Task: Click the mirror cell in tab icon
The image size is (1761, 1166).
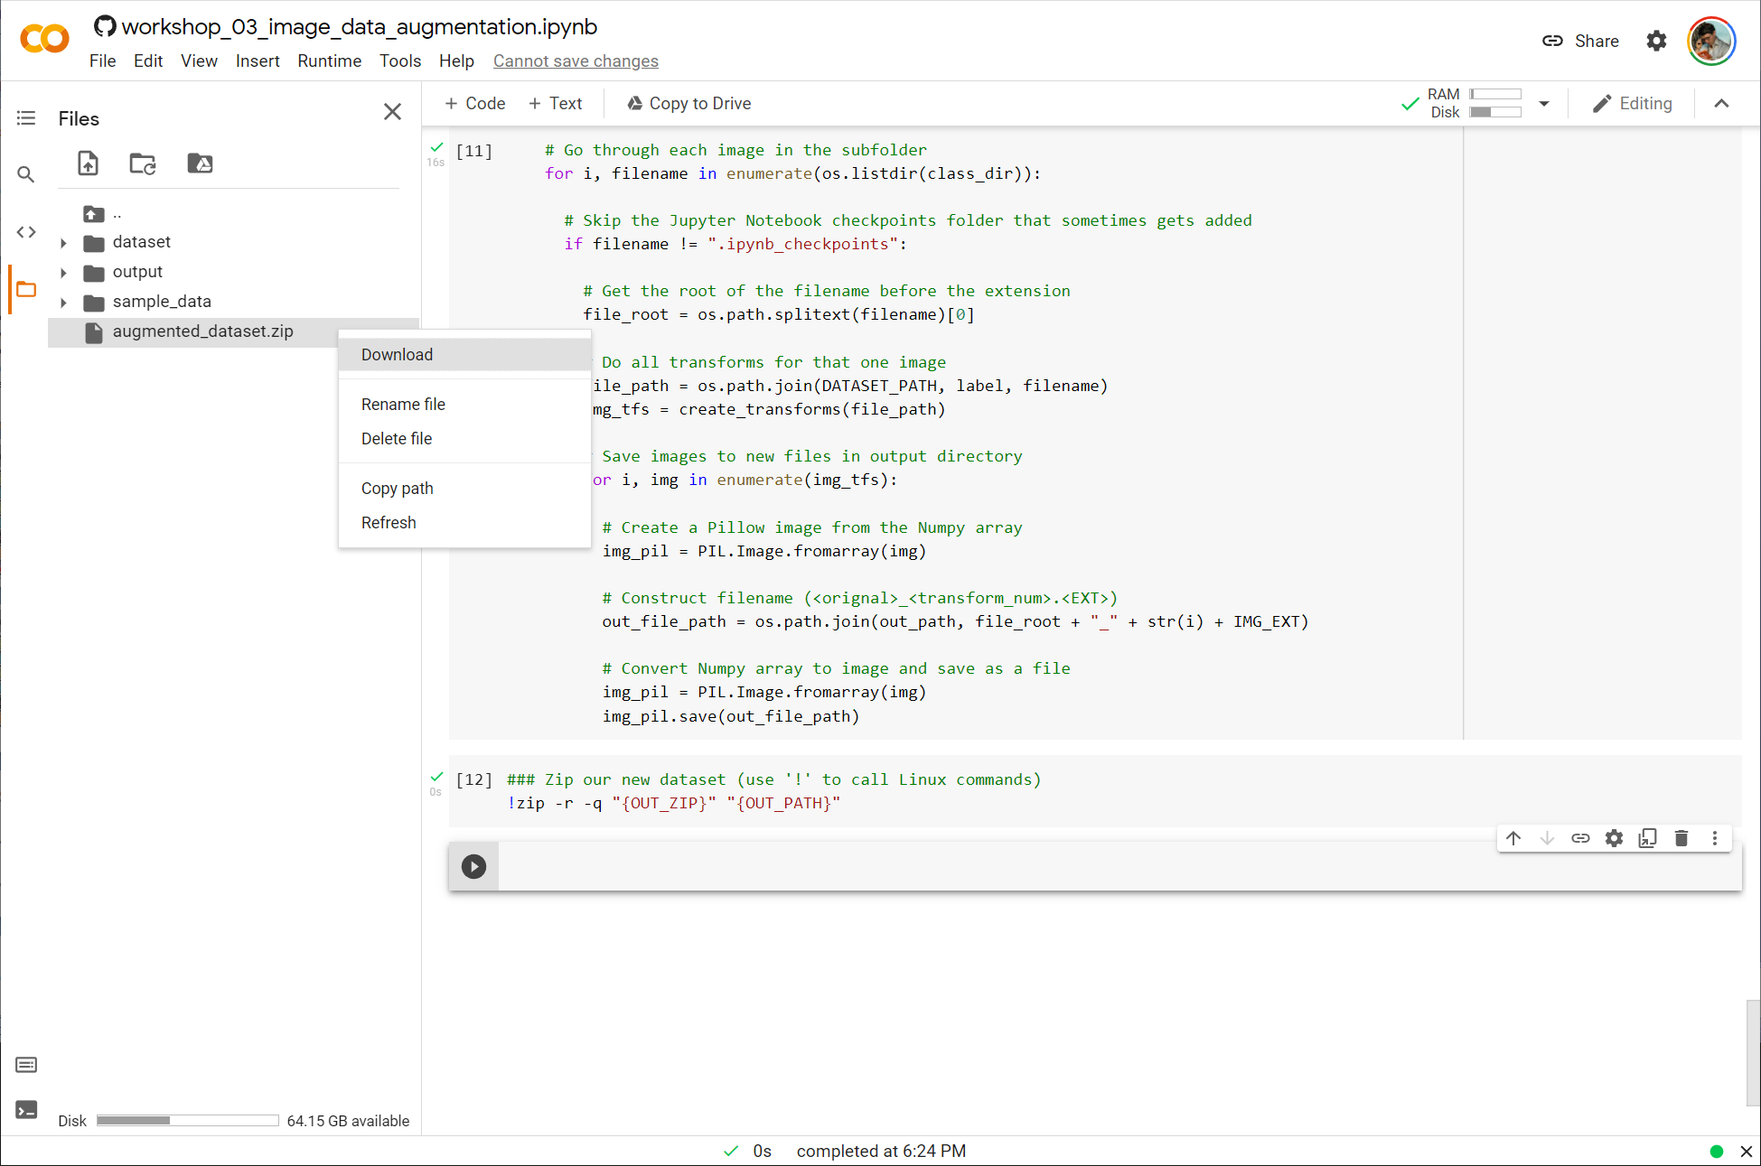Action: (x=1648, y=838)
